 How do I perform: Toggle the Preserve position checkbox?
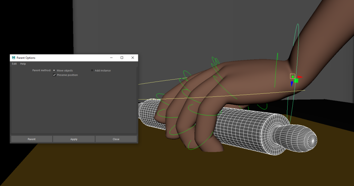(x=54, y=75)
